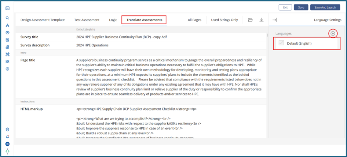This screenshot has width=347, height=157.
Task: Click the green code brackets icon
Action: click(7, 151)
